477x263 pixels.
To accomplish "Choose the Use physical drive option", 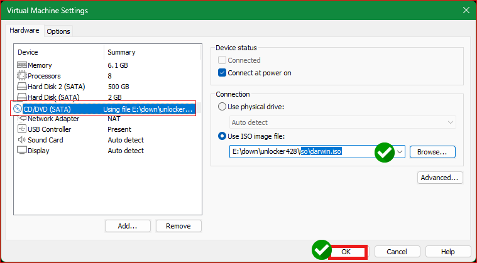I will 222,107.
